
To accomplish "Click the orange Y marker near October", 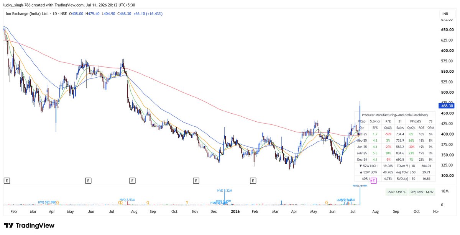I will (187, 202).
